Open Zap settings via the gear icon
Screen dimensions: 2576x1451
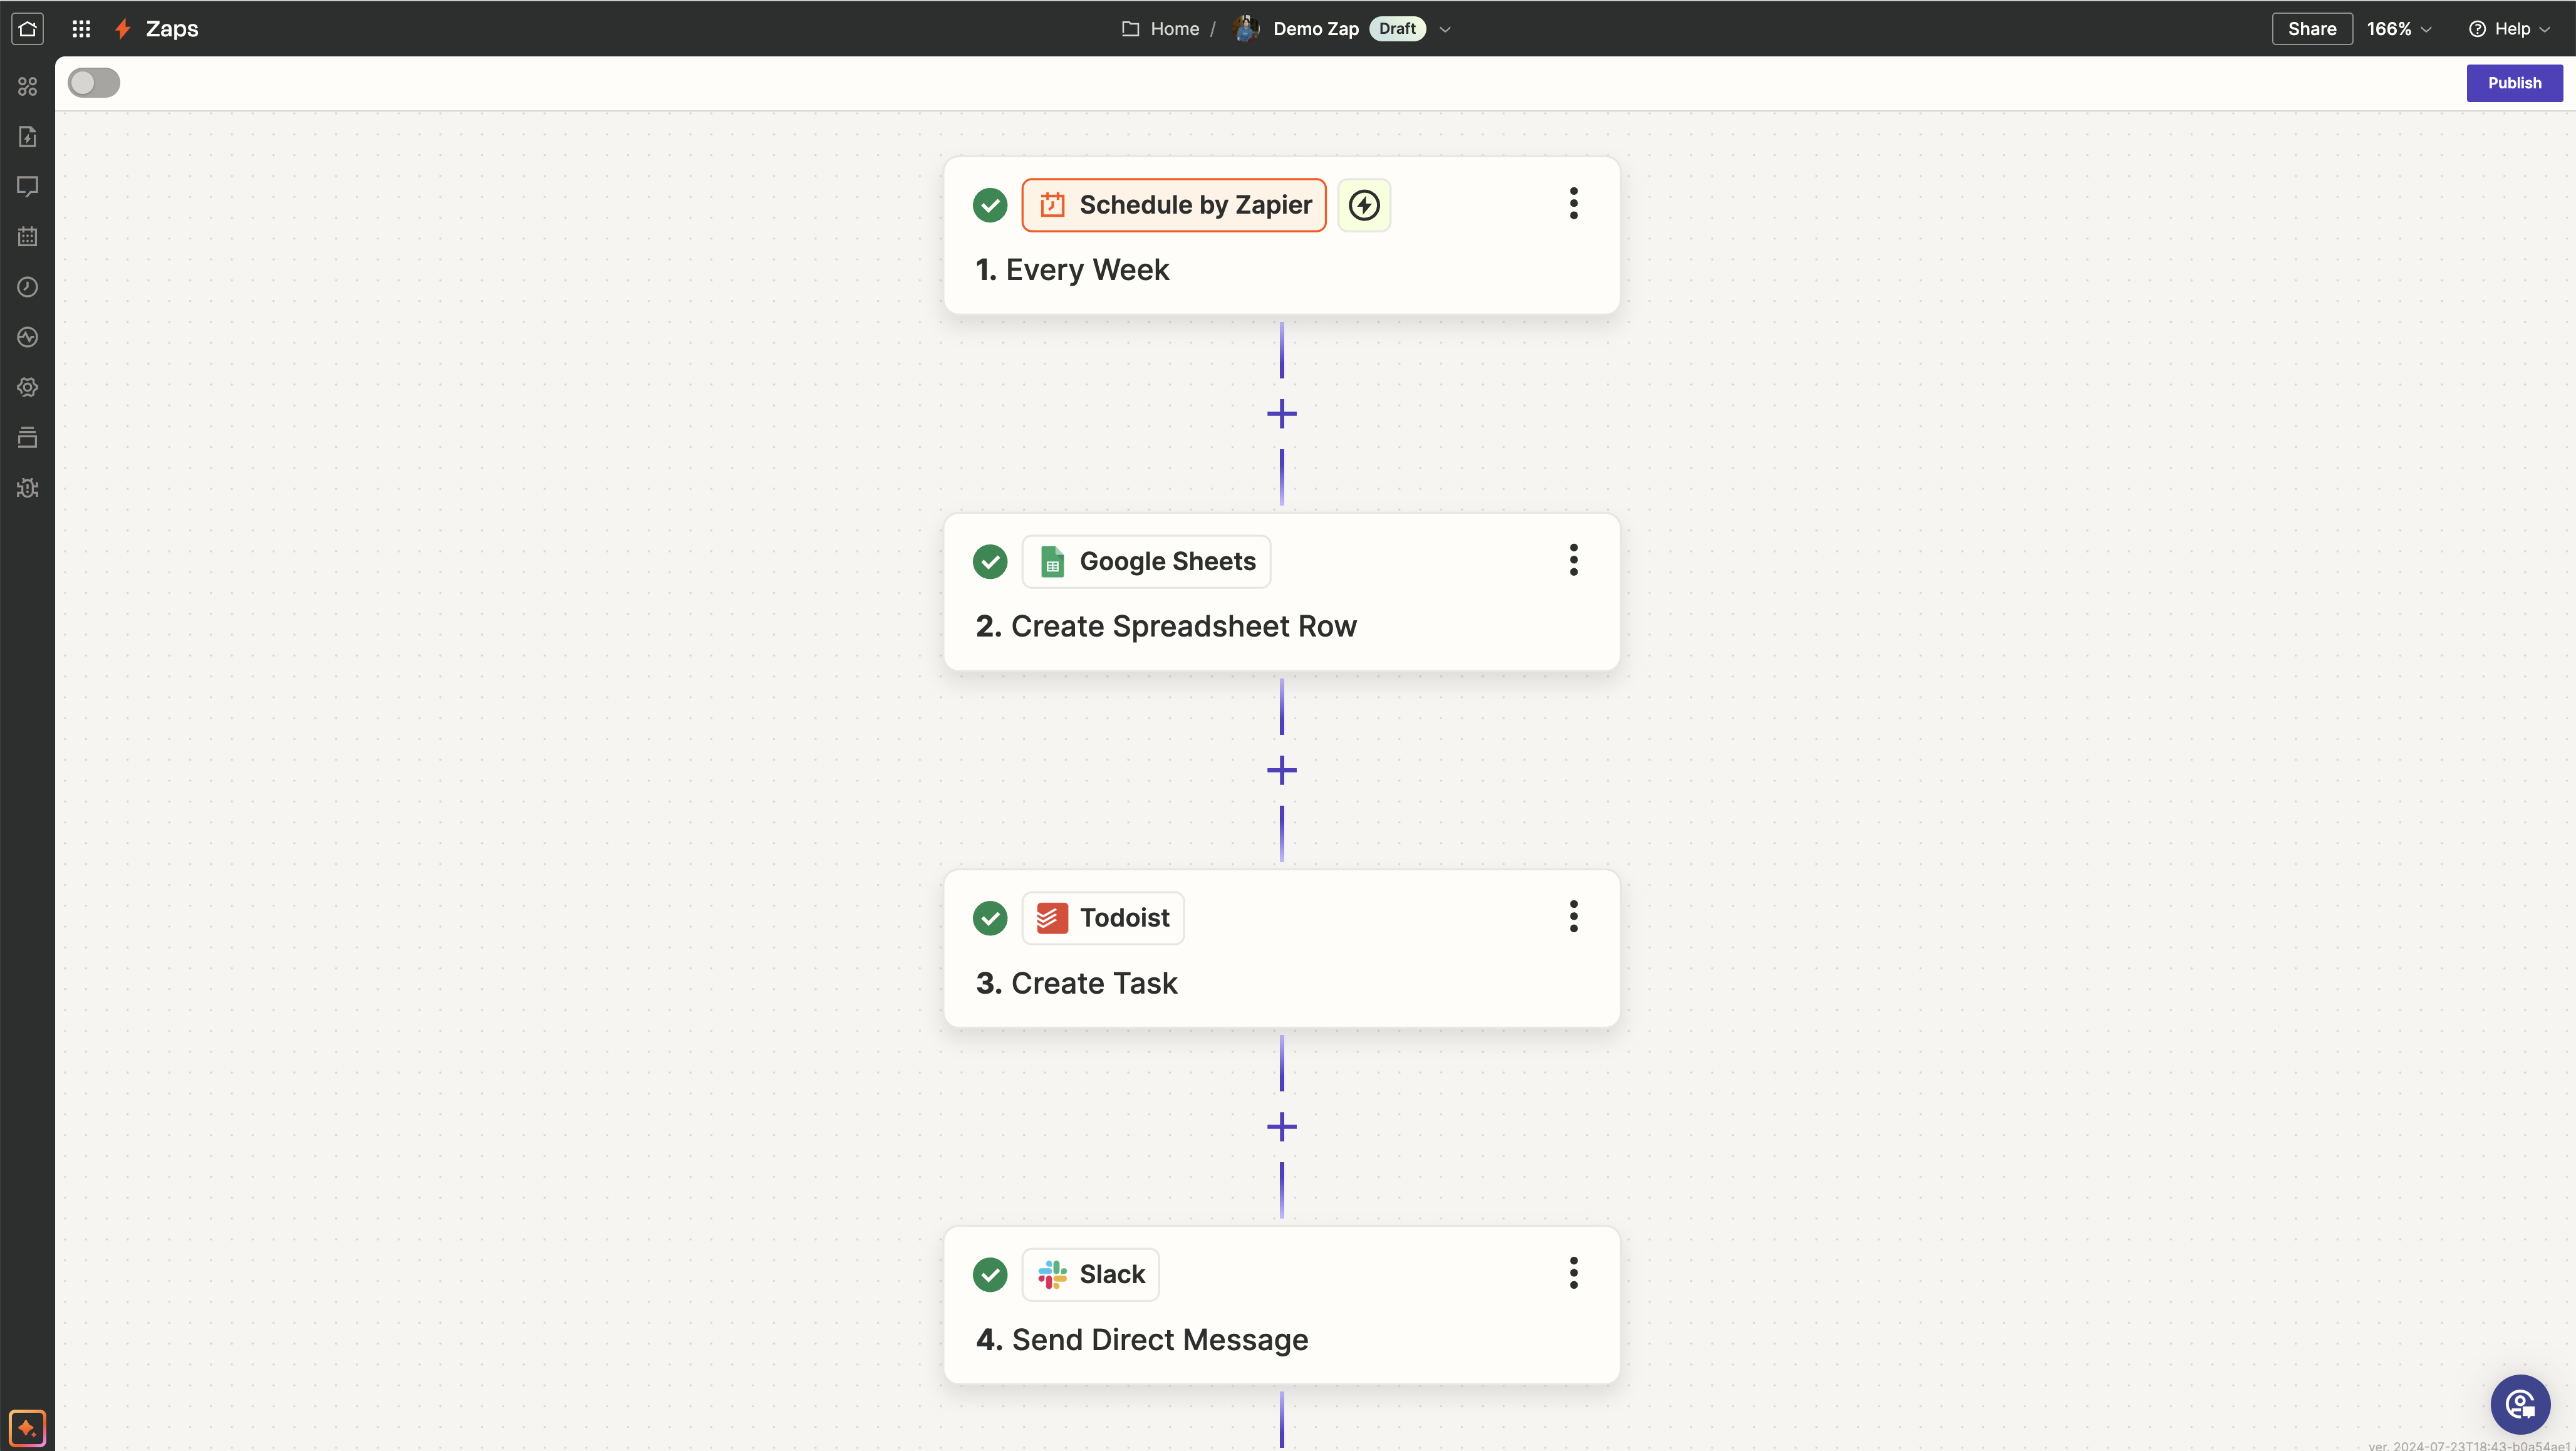point(27,387)
